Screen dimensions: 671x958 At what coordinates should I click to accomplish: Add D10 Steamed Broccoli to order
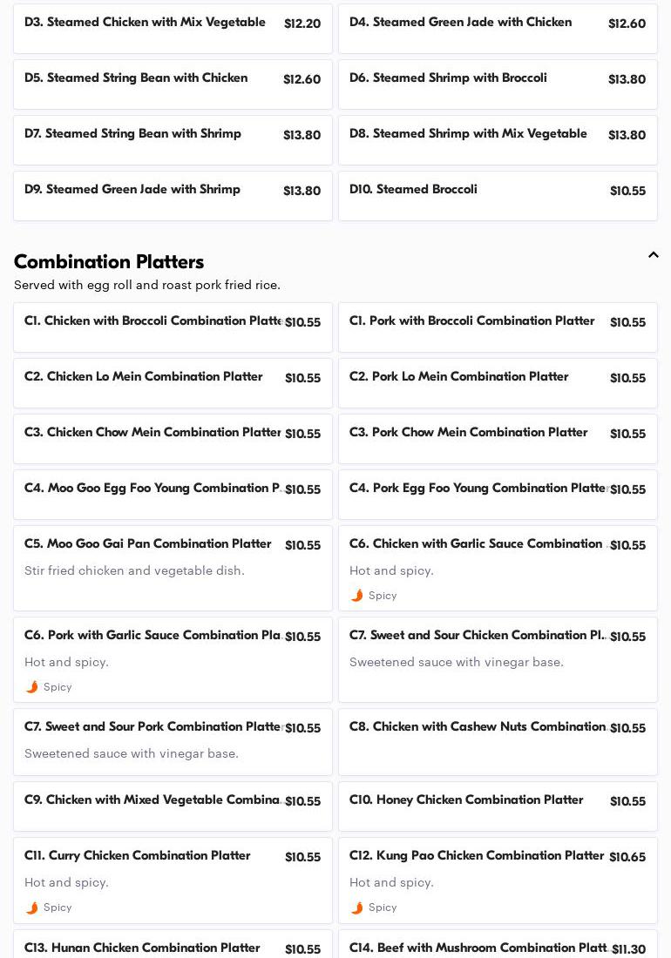[x=498, y=196]
